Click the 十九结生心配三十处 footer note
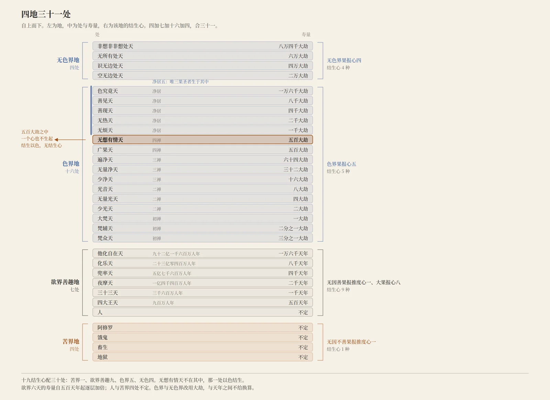Image resolution: width=550 pixels, height=400 pixels. pyautogui.click(x=134, y=380)
